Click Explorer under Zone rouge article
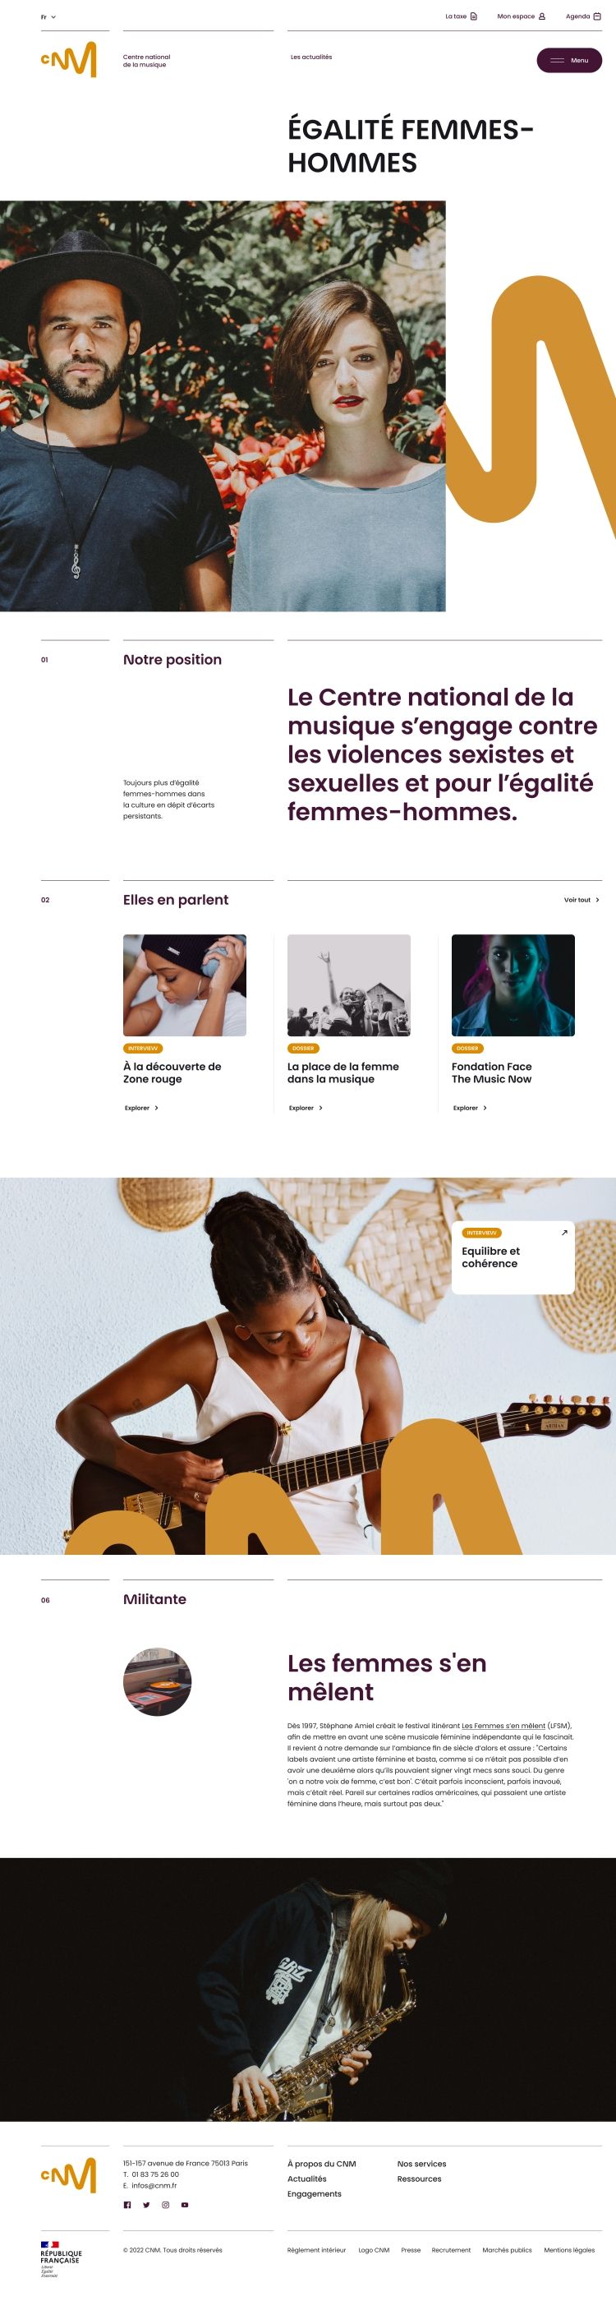The width and height of the screenshot is (616, 2301). click(x=141, y=1108)
